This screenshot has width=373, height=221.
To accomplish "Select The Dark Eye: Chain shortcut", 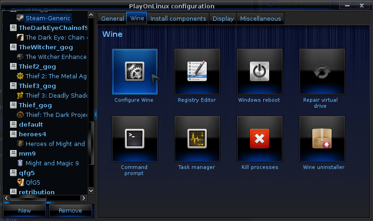I will (52, 37).
